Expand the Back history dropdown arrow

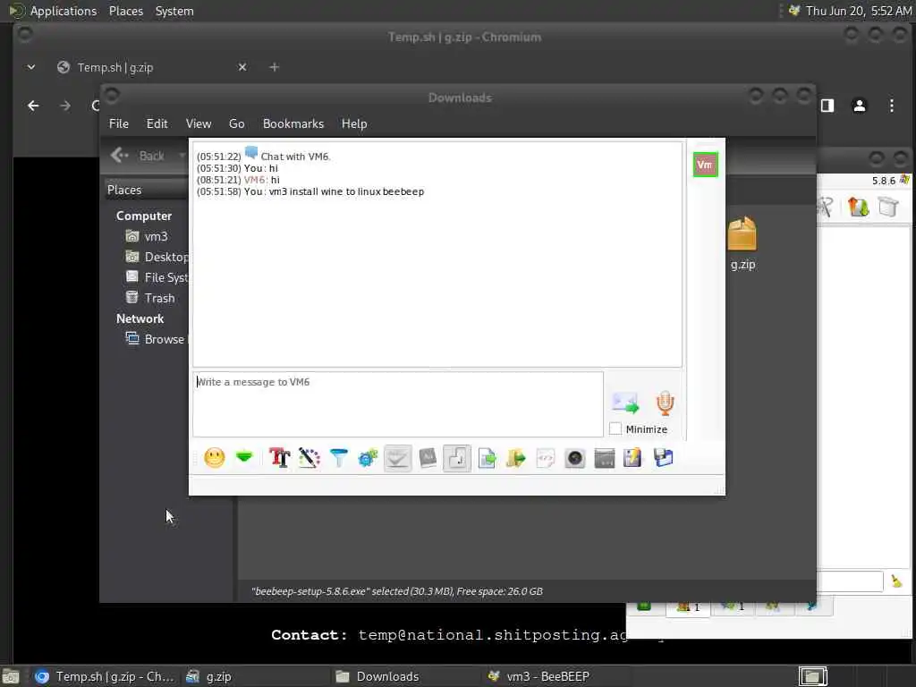(182, 156)
